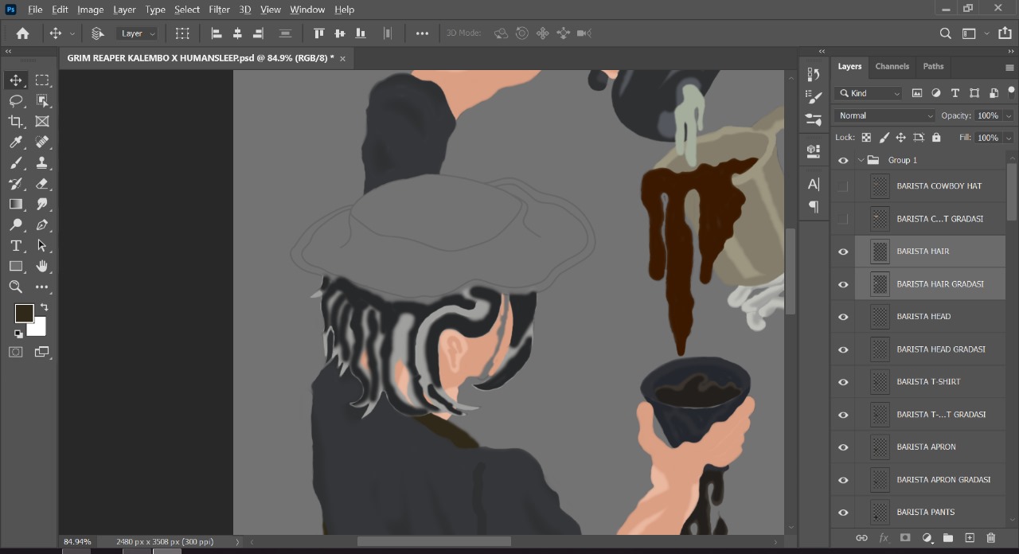The image size is (1019, 554).
Task: Click more options ellipsis in options bar
Action: coord(422,33)
